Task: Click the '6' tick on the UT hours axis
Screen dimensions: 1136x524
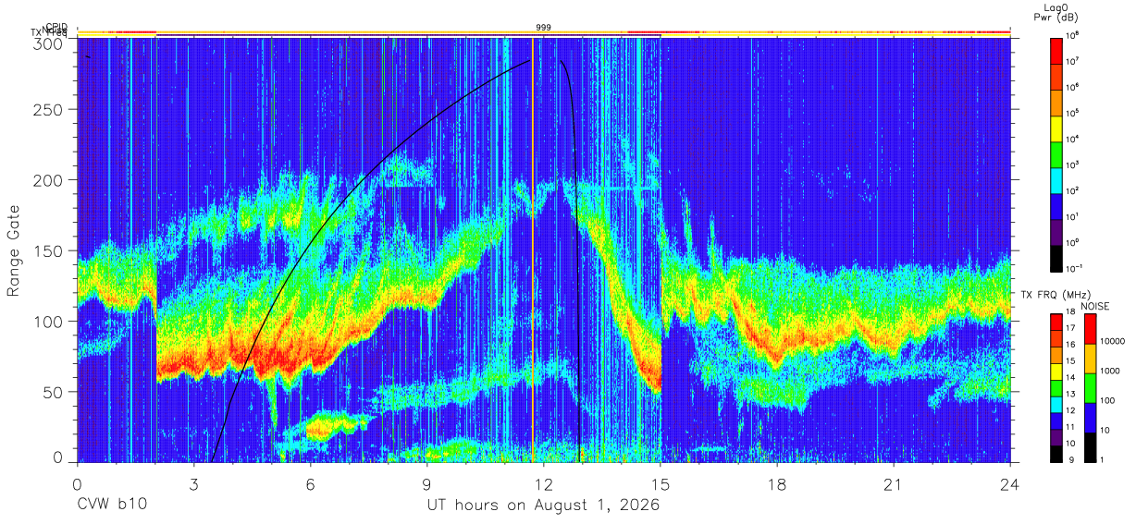Action: (311, 484)
